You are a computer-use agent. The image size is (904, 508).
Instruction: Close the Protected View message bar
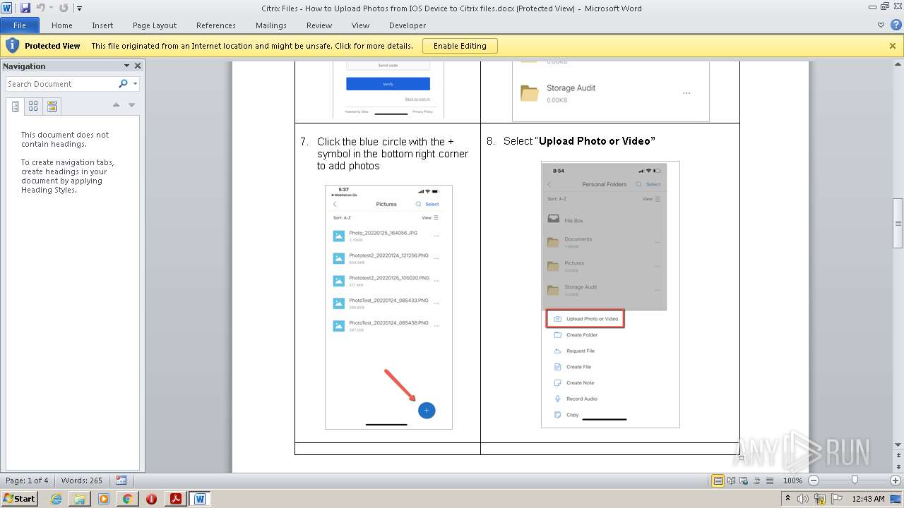point(893,46)
